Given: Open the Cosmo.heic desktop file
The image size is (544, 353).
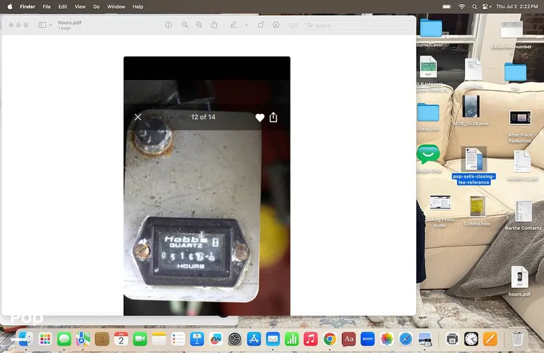Looking at the screenshot, I should tap(477, 210).
